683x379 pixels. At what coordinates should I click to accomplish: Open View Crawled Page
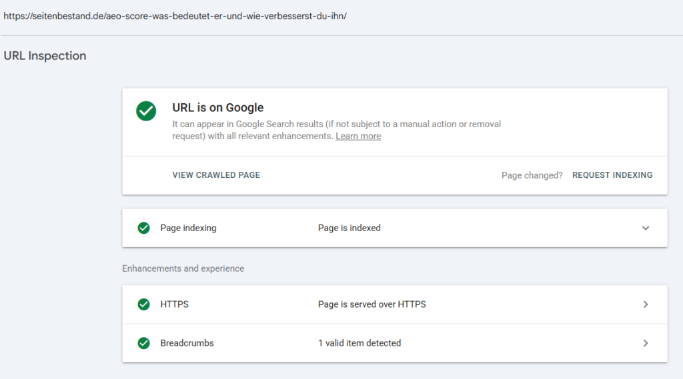216,175
